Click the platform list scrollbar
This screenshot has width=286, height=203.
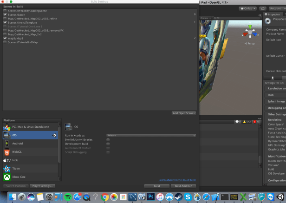coord(59,144)
